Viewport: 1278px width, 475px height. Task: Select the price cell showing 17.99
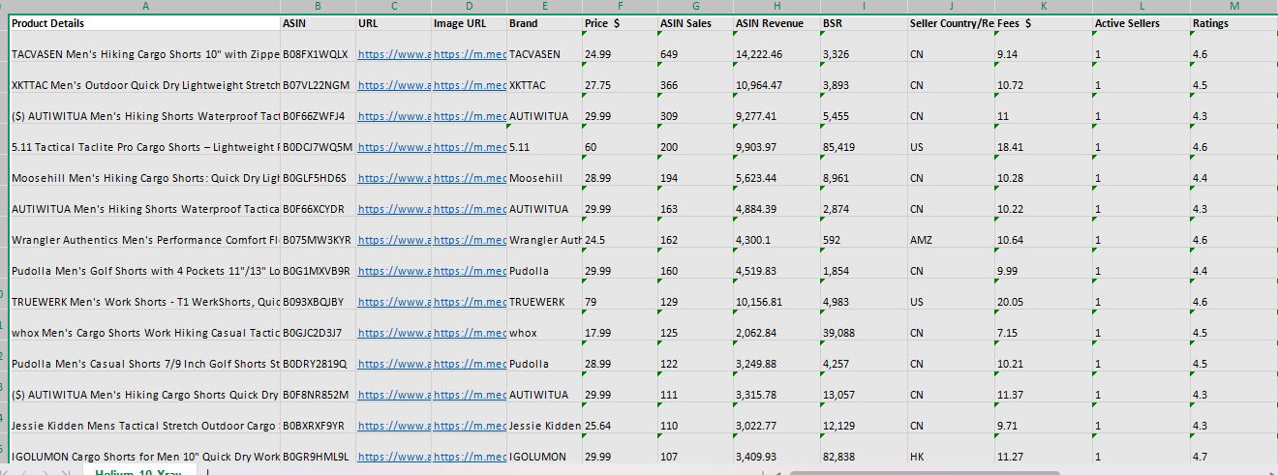click(620, 325)
